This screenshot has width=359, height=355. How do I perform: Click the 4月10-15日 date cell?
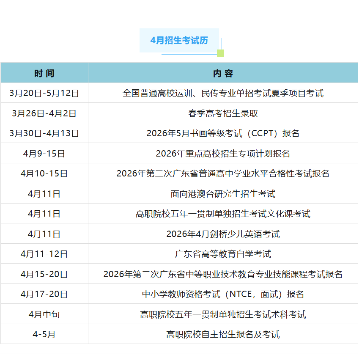[44, 173]
